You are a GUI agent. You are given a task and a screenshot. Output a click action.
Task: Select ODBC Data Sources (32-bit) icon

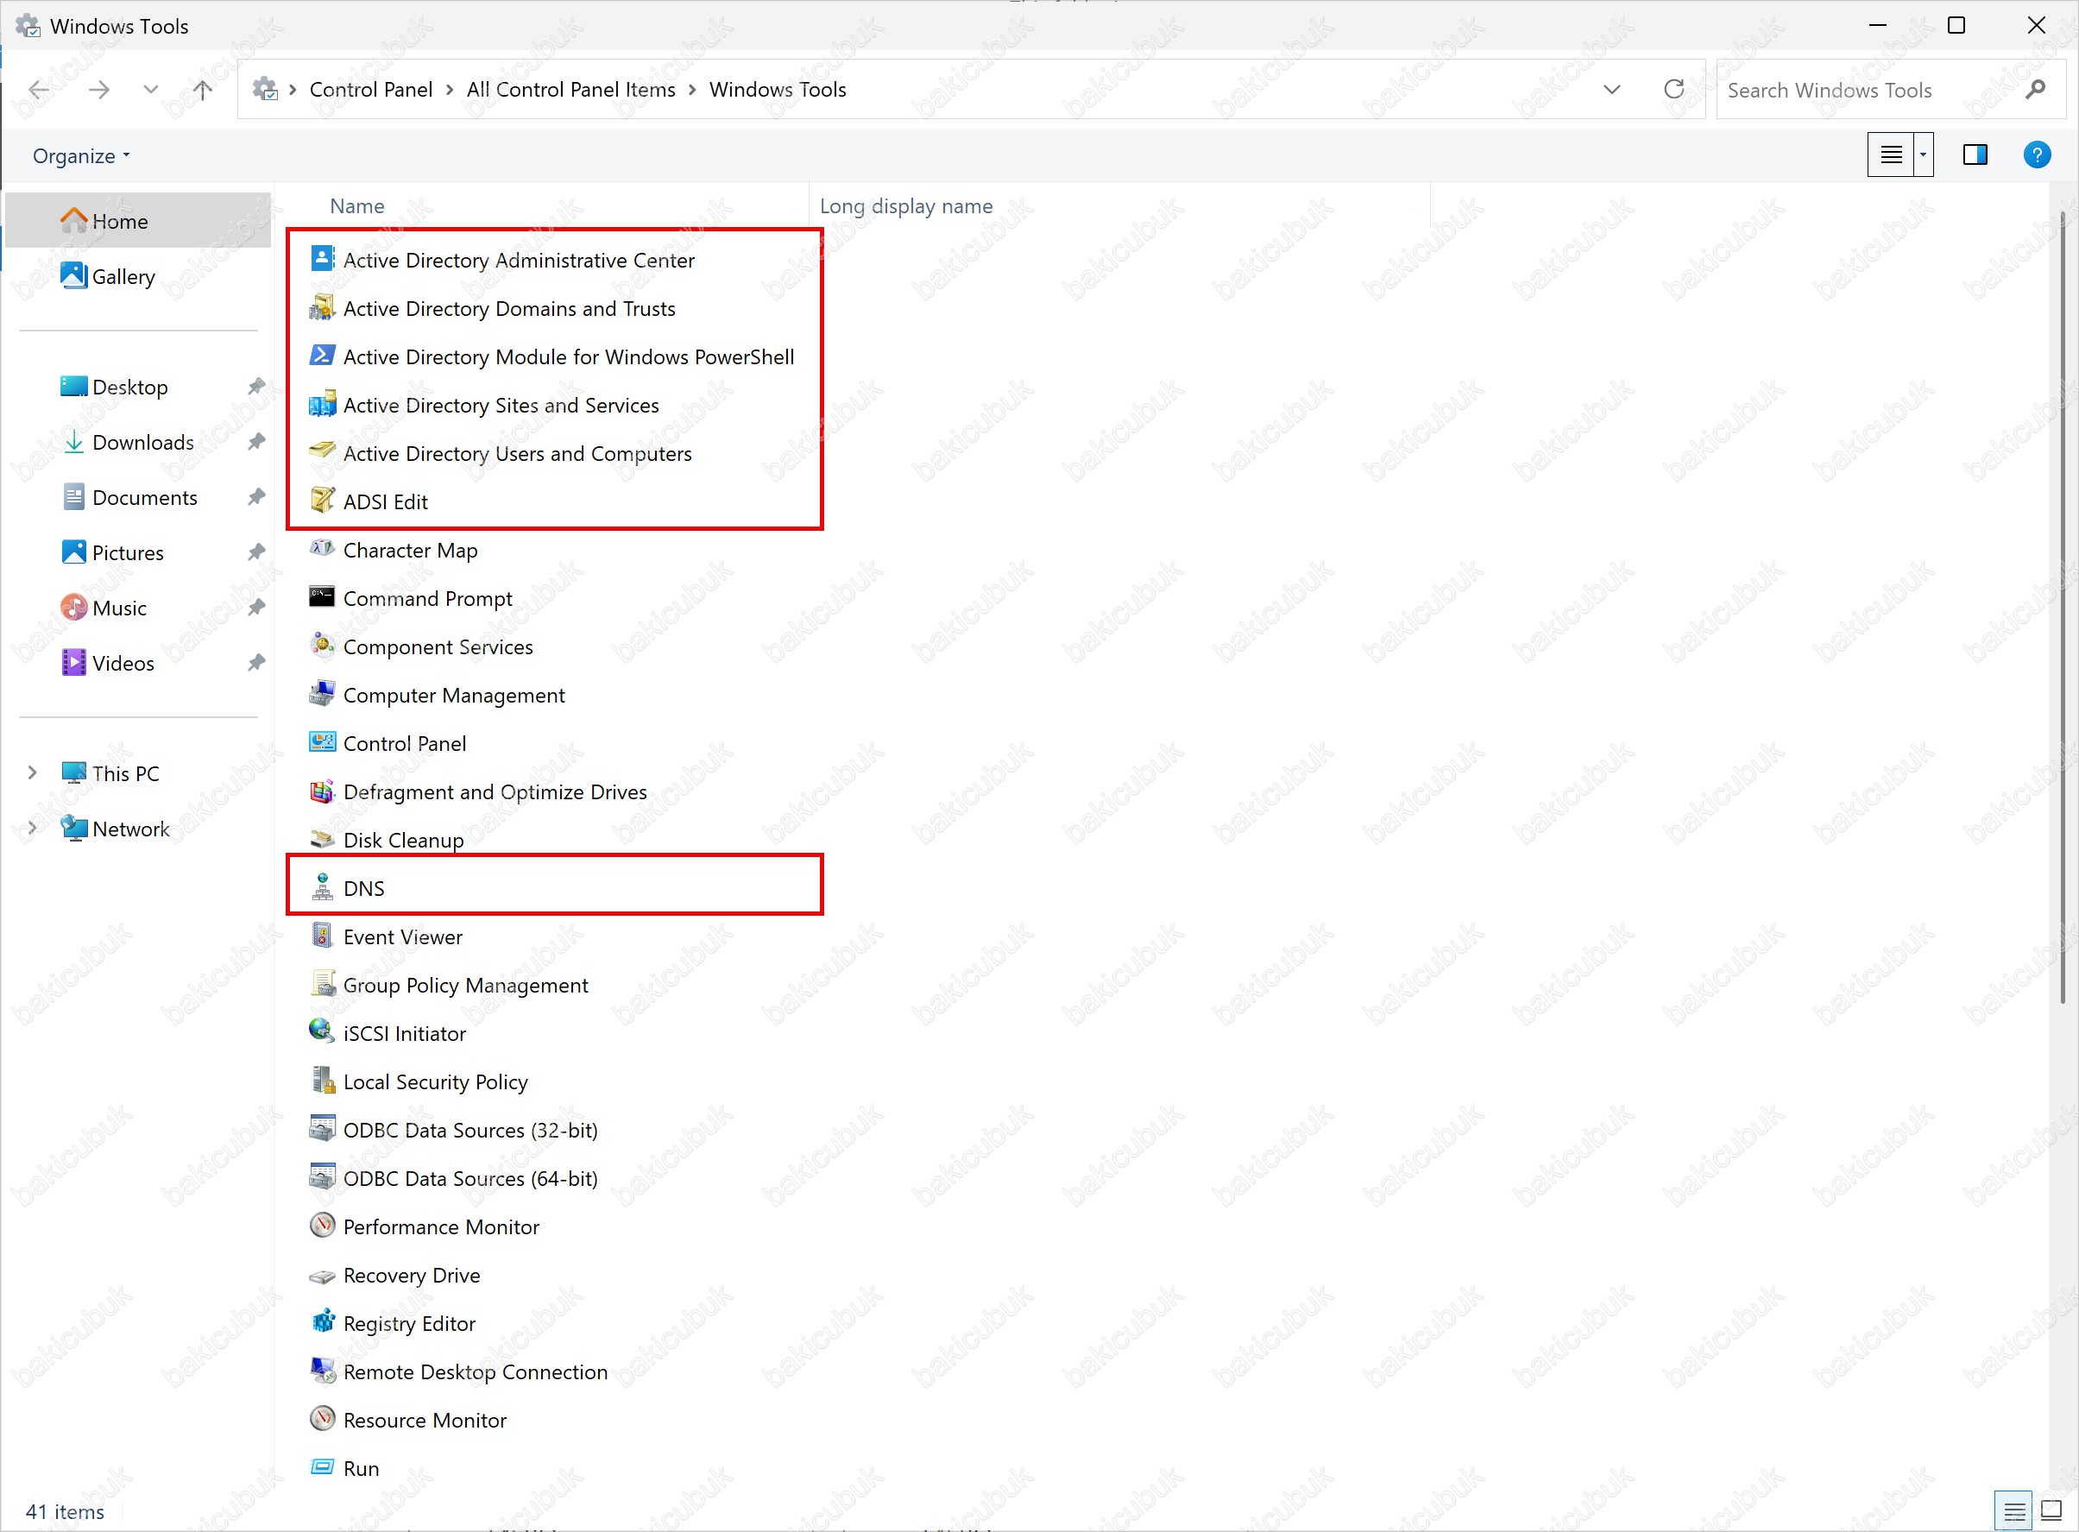322,1128
